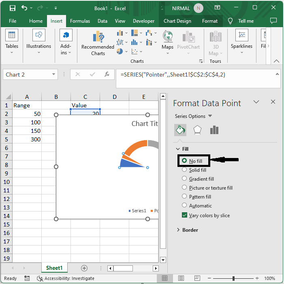Open the Comments pane icon

click(273, 21)
